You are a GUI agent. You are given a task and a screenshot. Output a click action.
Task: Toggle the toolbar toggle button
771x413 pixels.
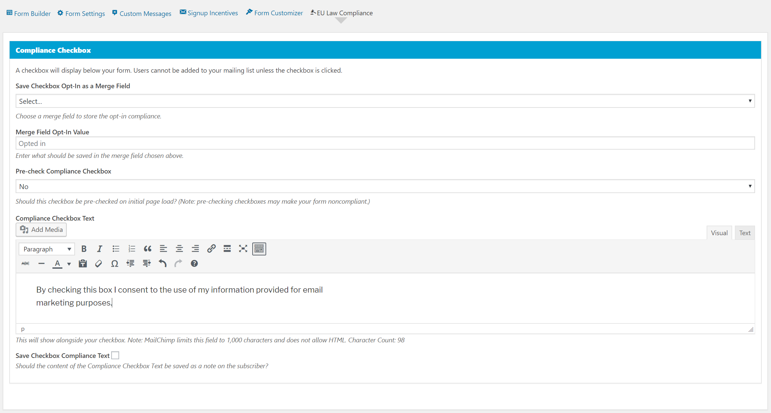coord(259,249)
